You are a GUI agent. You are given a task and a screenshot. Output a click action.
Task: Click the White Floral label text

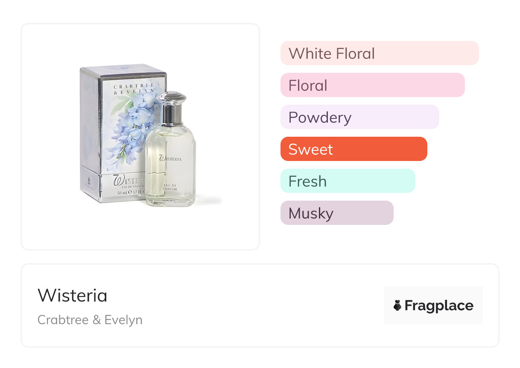pos(332,54)
